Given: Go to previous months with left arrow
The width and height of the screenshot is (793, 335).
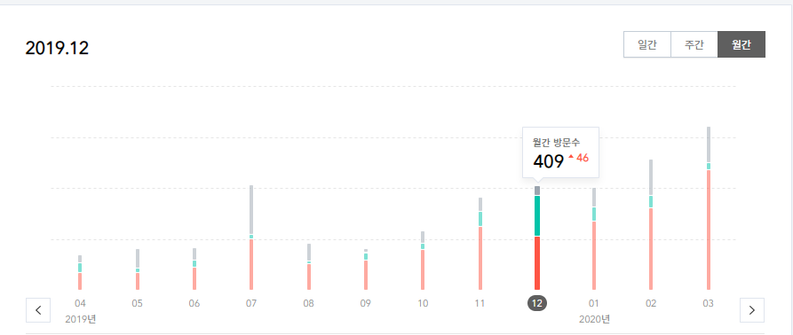Looking at the screenshot, I should [x=38, y=310].
